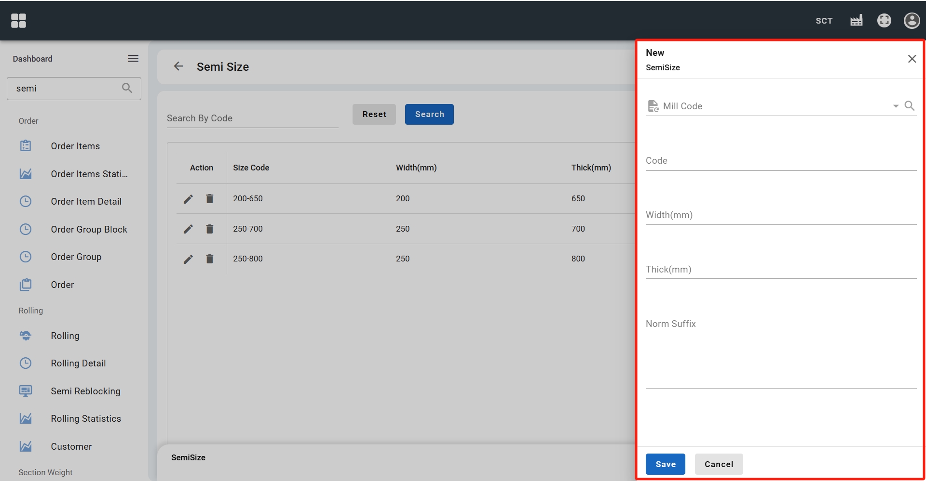Edit the 200-650 size row
This screenshot has height=481, width=926.
[x=188, y=199]
